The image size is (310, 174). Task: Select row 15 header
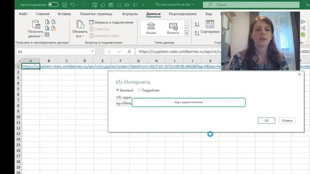click(18, 145)
